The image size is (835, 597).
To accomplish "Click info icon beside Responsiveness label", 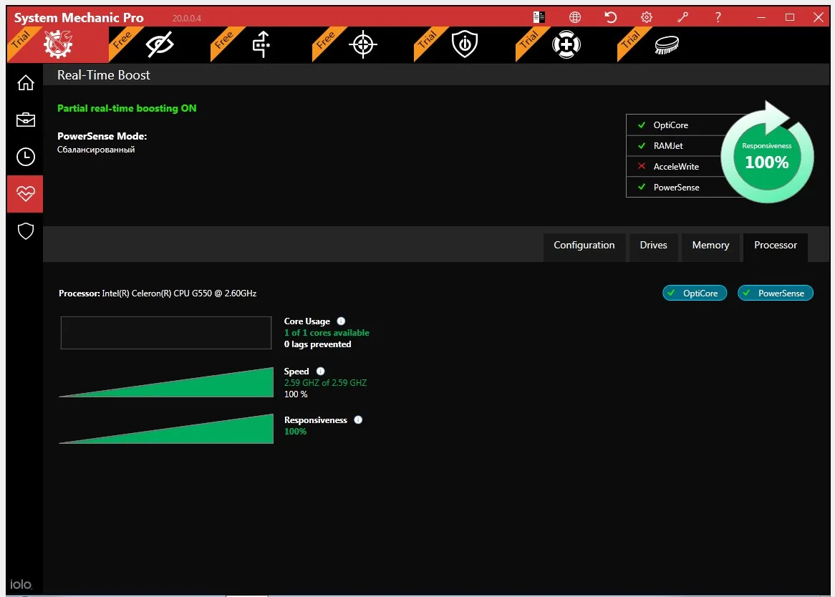I will (x=358, y=419).
